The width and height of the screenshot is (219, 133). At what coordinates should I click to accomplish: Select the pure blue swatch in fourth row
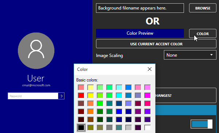119,111
